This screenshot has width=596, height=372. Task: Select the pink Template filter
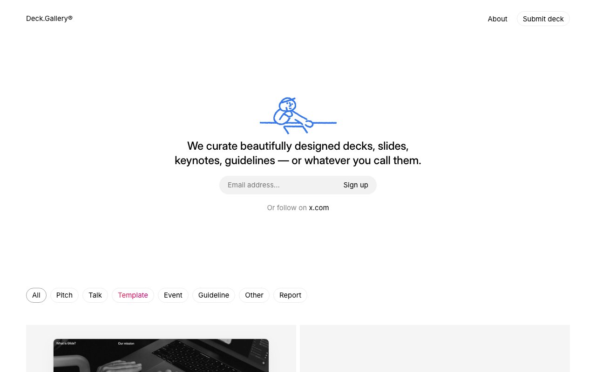tap(133, 295)
